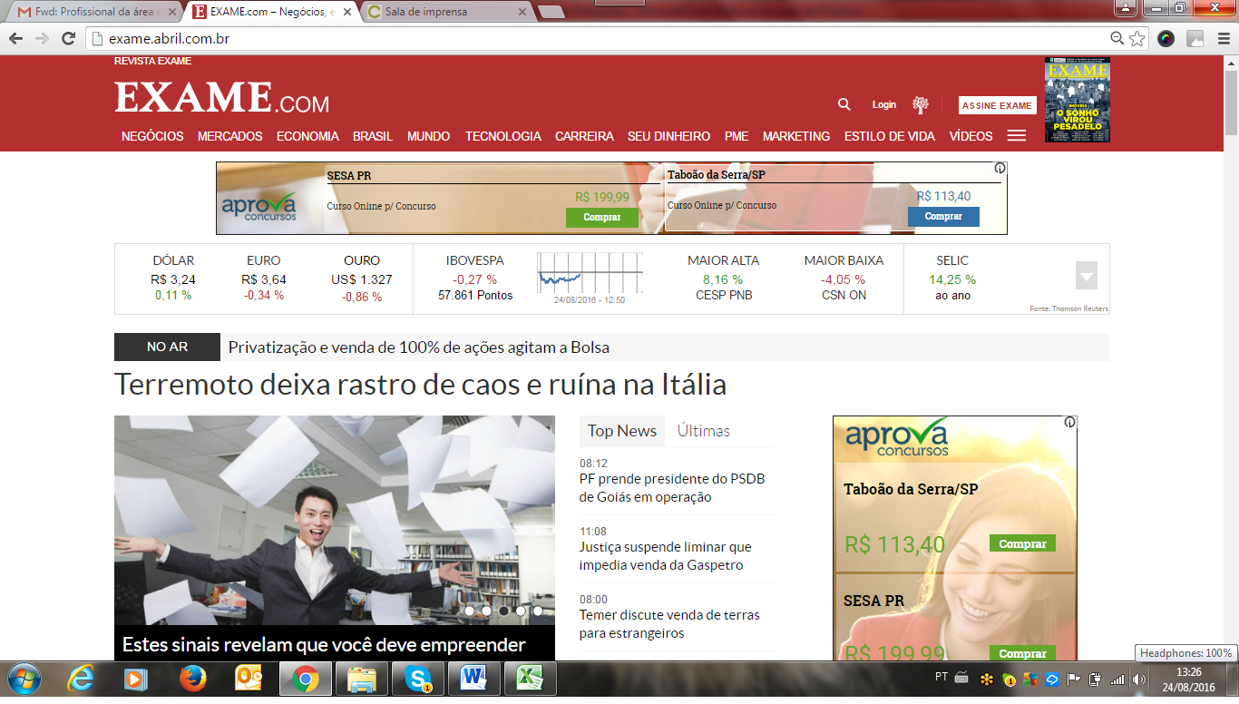Click the EXAME magazine cover thumbnail
The width and height of the screenshot is (1239, 704).
(x=1077, y=100)
